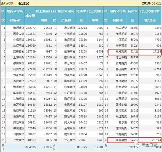
Task: Select short position value "35377"
Action: [x=134, y=81]
